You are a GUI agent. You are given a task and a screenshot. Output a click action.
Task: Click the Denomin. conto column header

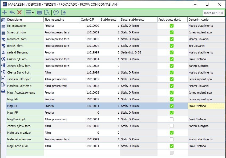(206, 20)
